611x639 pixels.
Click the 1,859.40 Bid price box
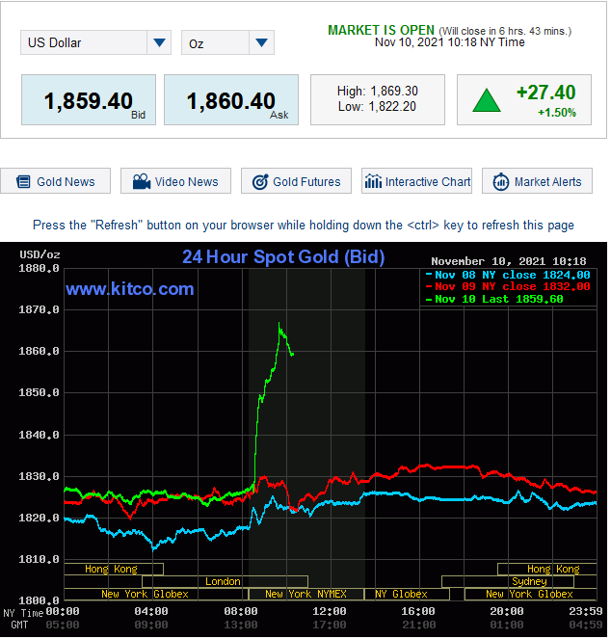tap(89, 100)
